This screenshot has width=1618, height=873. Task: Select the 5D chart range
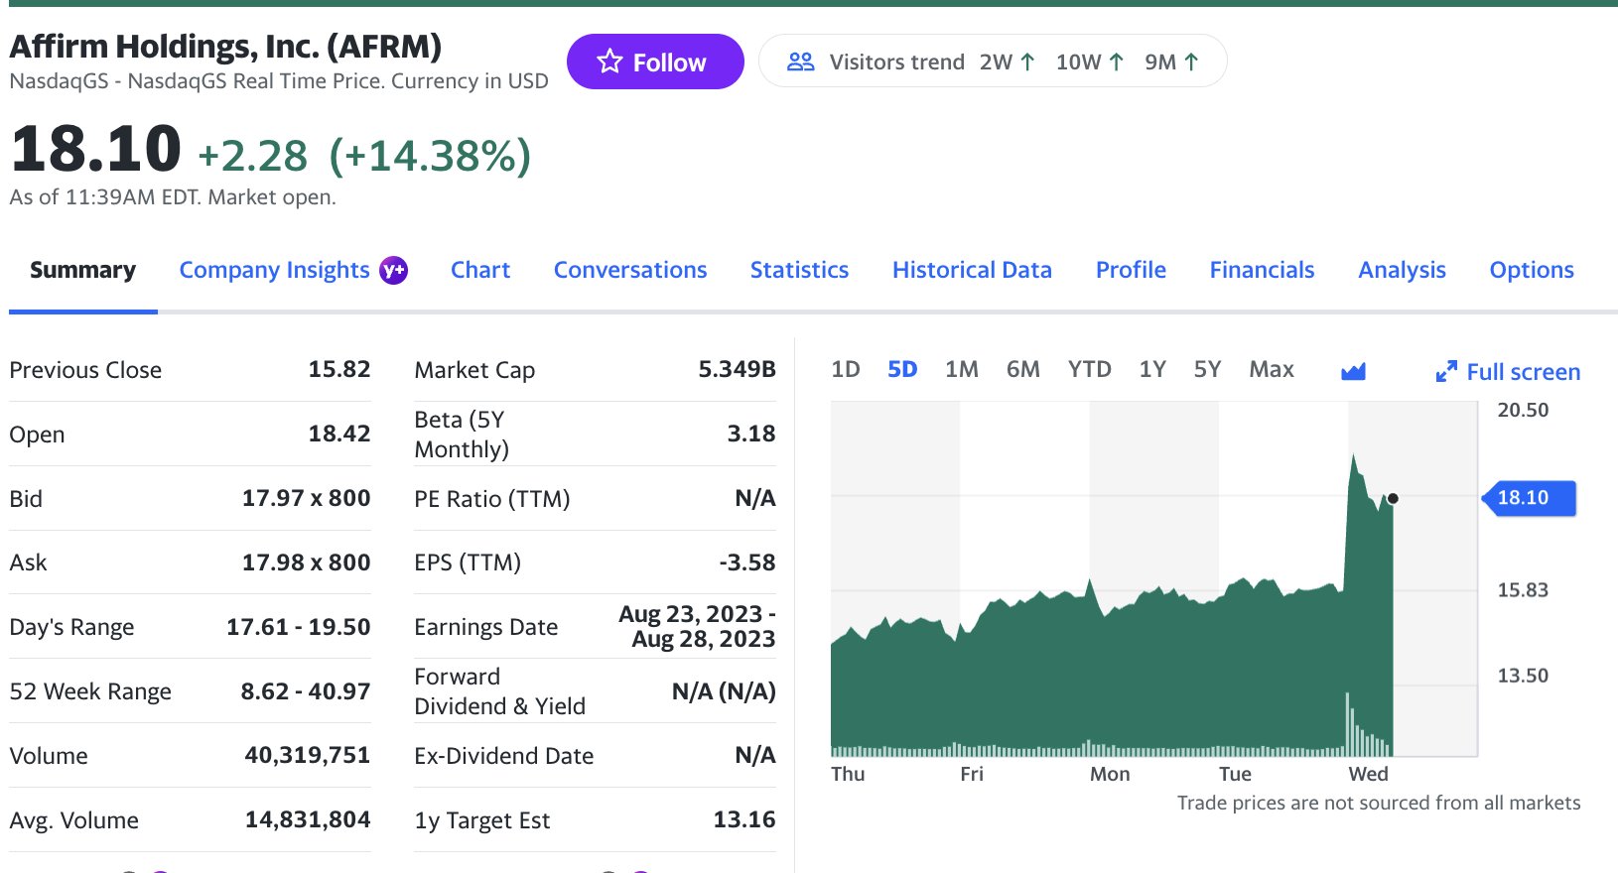902,370
